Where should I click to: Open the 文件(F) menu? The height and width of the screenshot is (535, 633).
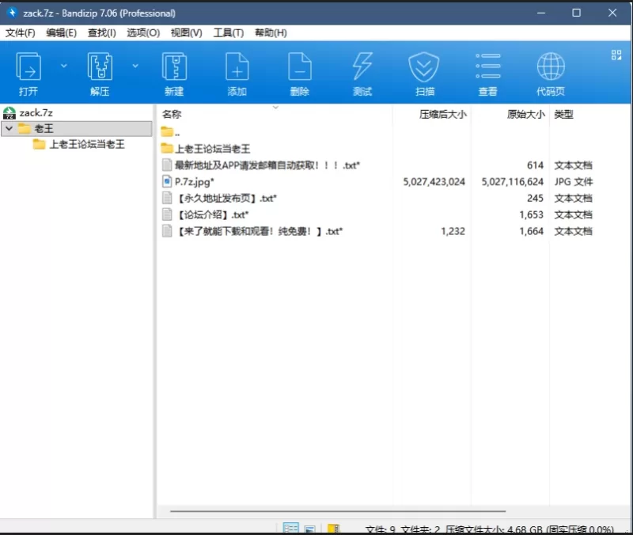(20, 32)
